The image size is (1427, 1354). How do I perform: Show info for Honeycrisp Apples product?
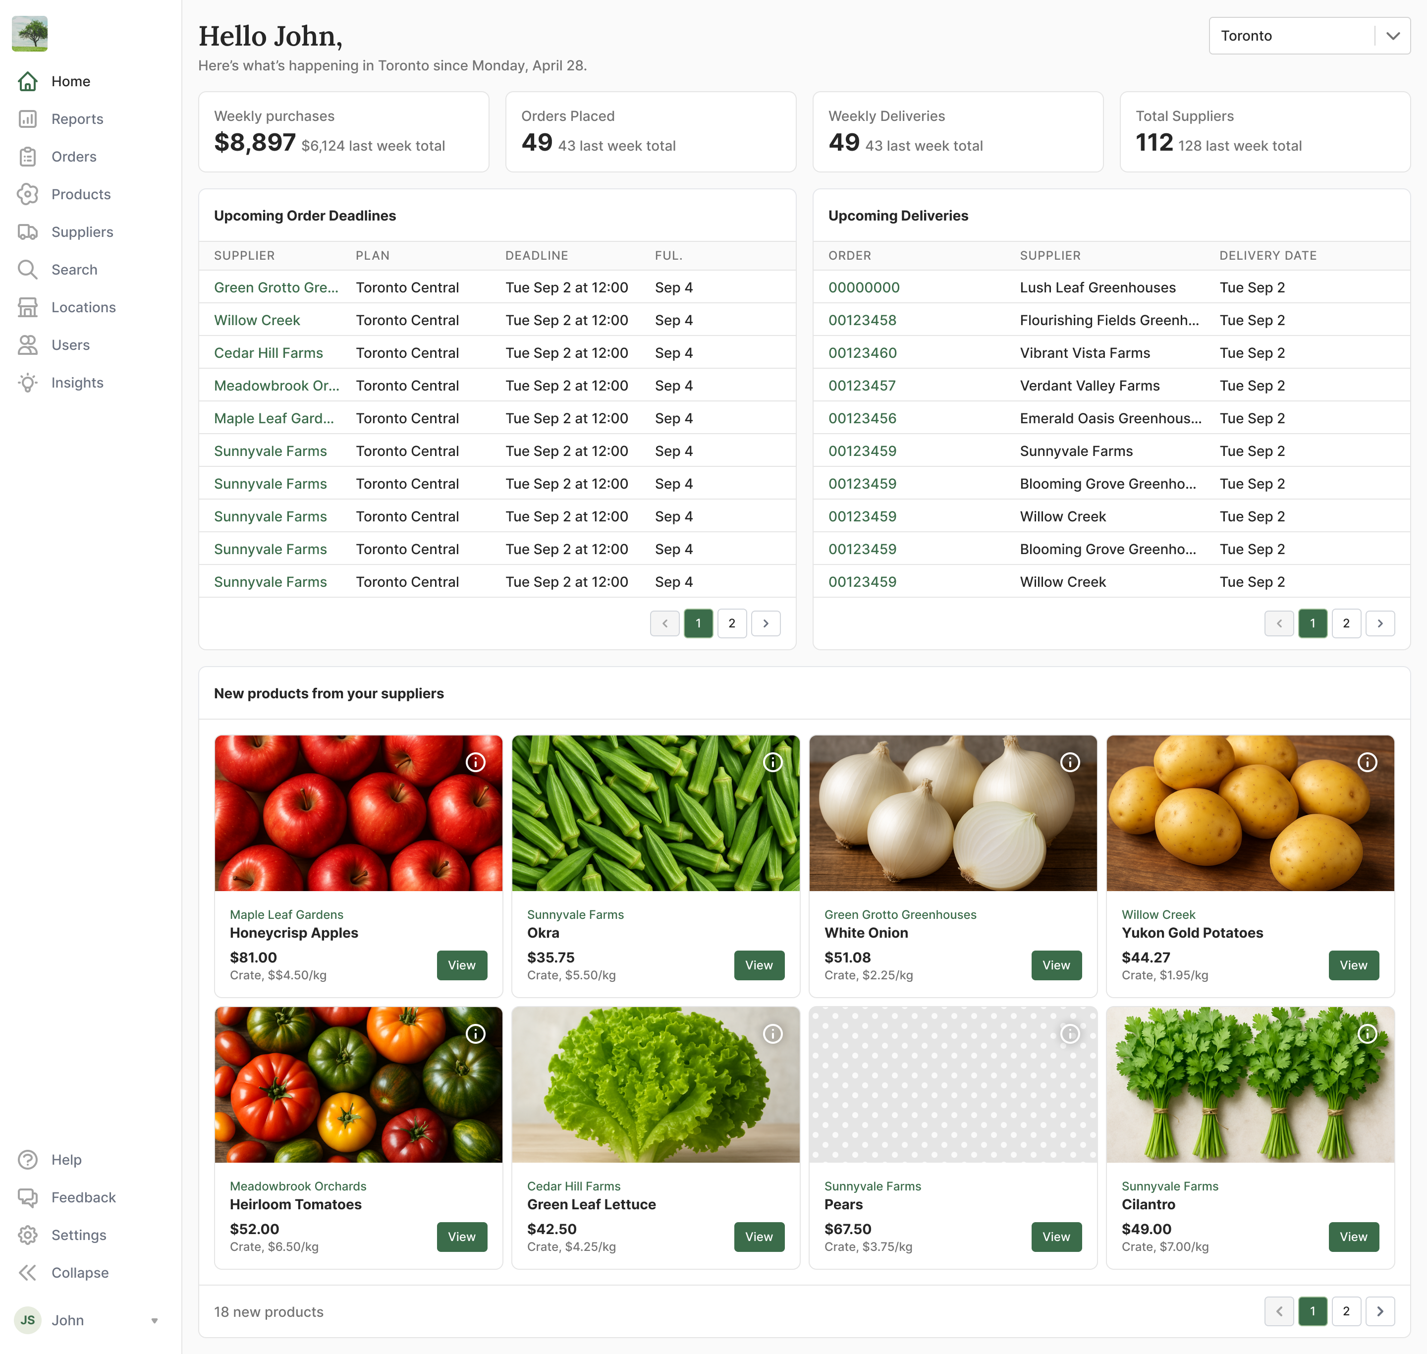476,762
